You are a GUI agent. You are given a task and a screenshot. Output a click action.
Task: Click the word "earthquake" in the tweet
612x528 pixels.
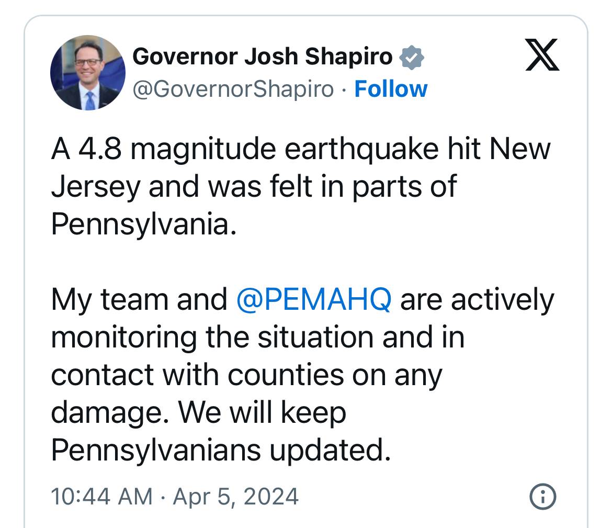click(361, 149)
